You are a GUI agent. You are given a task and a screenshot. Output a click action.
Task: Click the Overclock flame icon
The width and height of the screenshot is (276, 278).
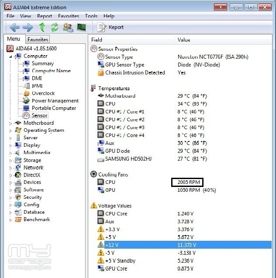coord(27,93)
